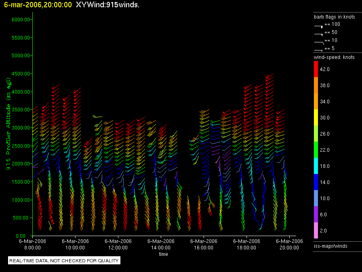Click the yellow 30.0 knots color band
This screenshot has width=362, height=272.
[x=316, y=117]
